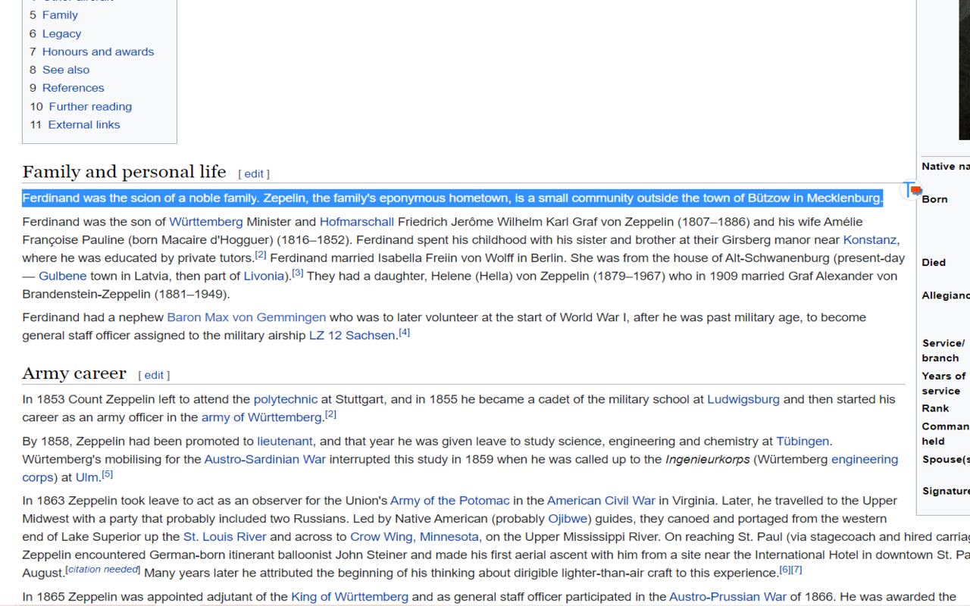The height and width of the screenshot is (606, 970).
Task: Click the Ludwigsburg link
Action: point(743,399)
